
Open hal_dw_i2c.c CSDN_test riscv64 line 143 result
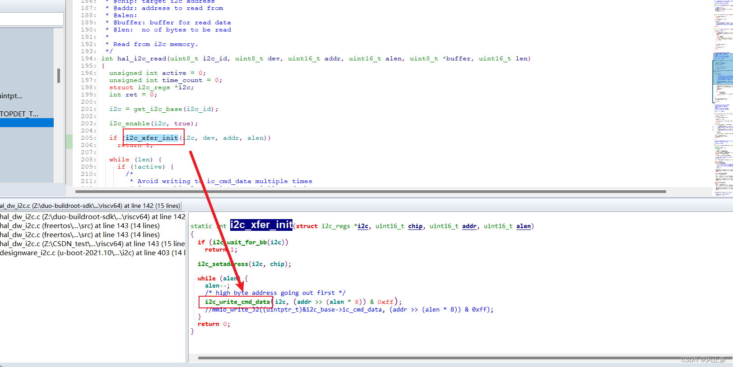coord(93,243)
